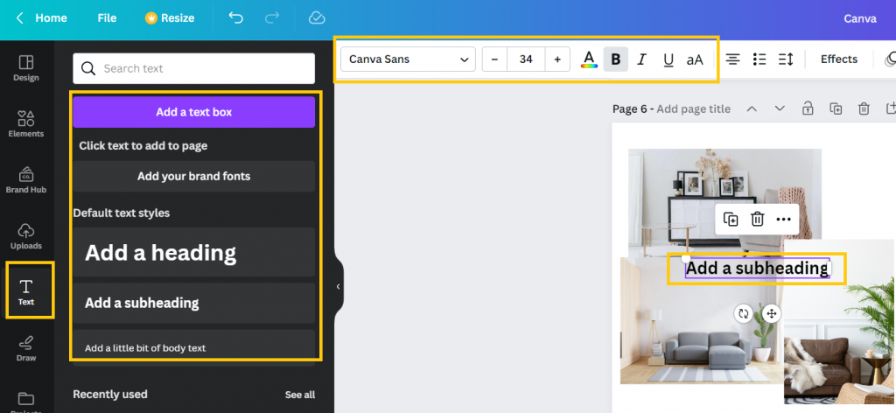The height and width of the screenshot is (413, 896).
Task: Check cloud save status icon
Action: tap(317, 17)
